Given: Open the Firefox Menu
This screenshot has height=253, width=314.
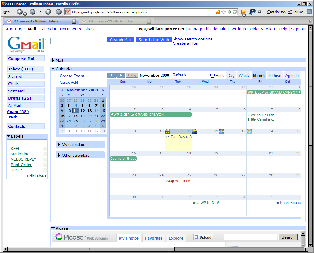Looking at the screenshot, I should (7, 12).
